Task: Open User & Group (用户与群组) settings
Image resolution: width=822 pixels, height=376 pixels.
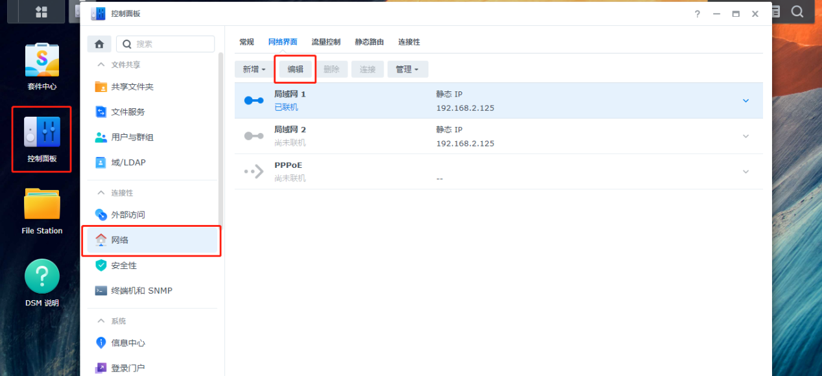Action: click(132, 137)
